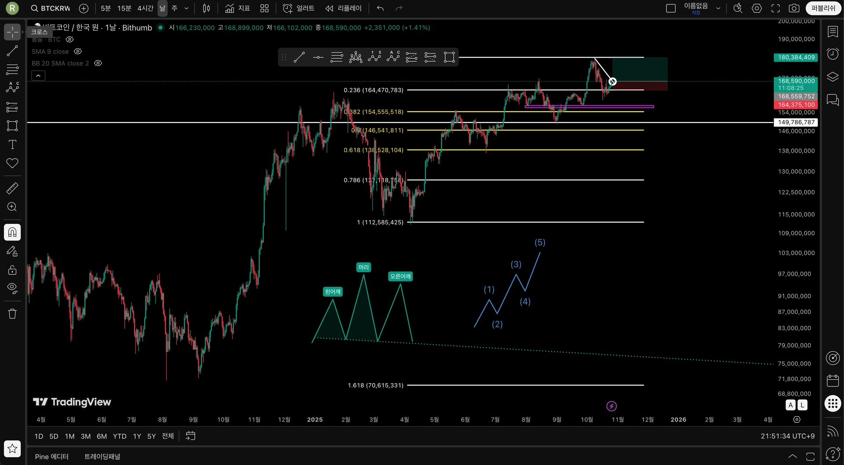The height and width of the screenshot is (465, 844).
Task: Select the 주 weekly timeframe
Action: 175,8
